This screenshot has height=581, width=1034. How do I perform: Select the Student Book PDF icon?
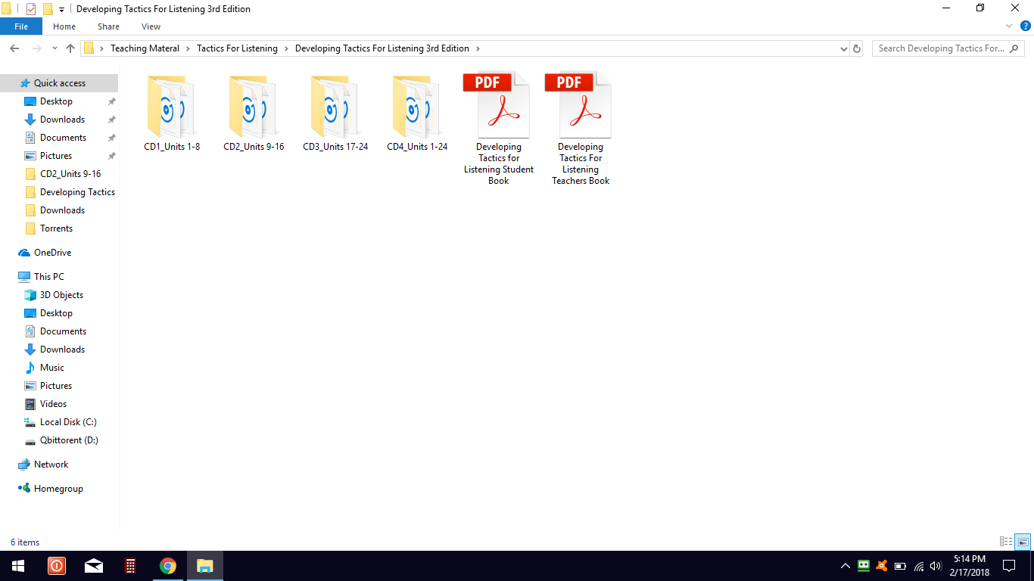(x=498, y=104)
